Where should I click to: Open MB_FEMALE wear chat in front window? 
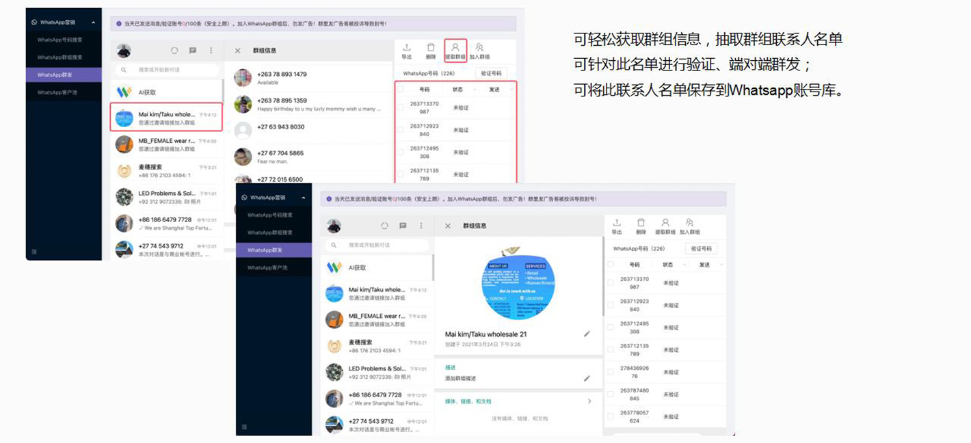click(377, 320)
